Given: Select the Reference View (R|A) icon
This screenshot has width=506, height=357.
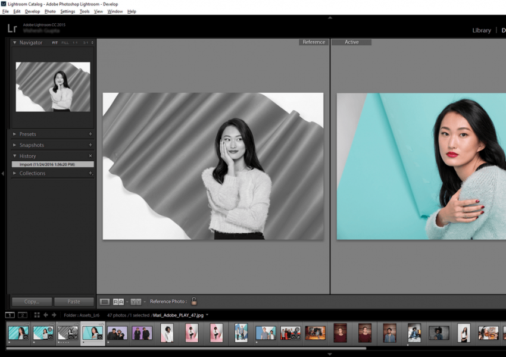Looking at the screenshot, I should click(118, 302).
